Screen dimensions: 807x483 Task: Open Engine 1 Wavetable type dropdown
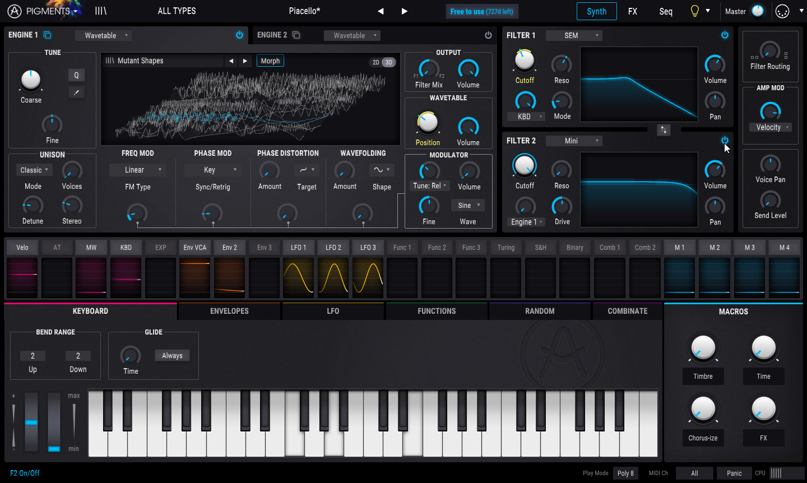coord(104,35)
